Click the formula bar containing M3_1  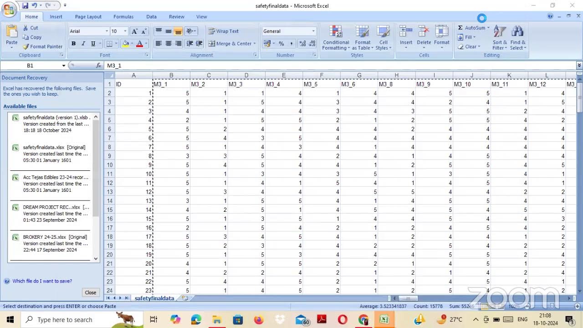(339, 66)
